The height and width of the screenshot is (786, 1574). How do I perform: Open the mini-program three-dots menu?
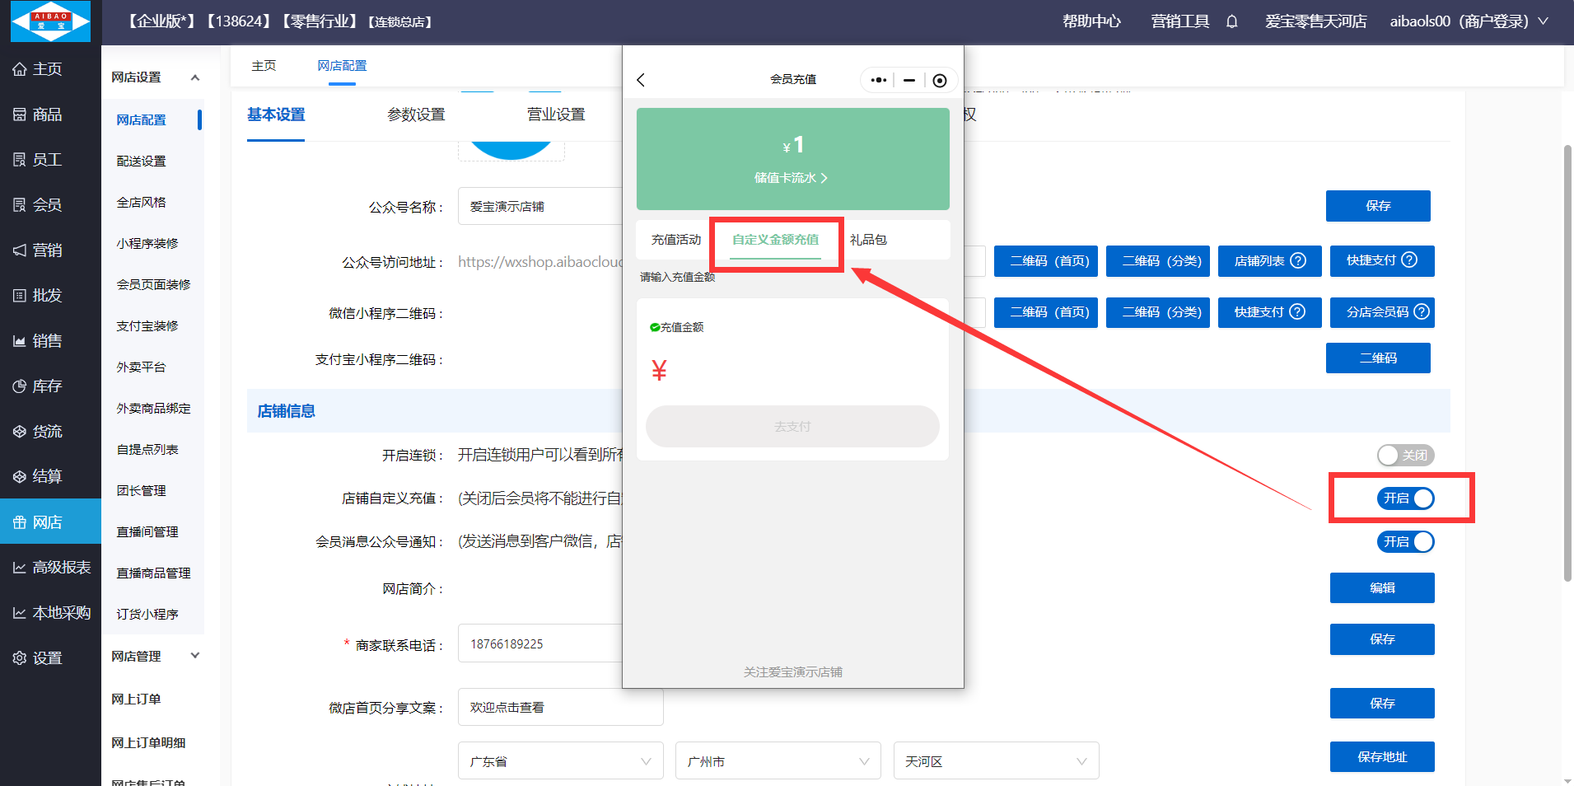pyautogui.click(x=879, y=80)
